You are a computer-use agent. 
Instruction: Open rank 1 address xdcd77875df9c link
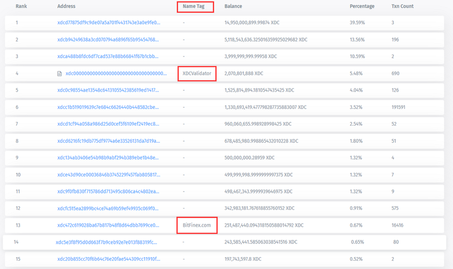tap(109, 23)
